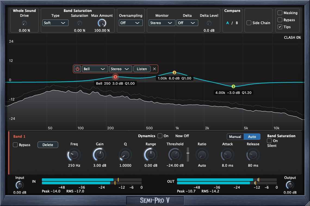The width and height of the screenshot is (310, 206).
Task: Select EQ band node 2
Action: [174, 73]
